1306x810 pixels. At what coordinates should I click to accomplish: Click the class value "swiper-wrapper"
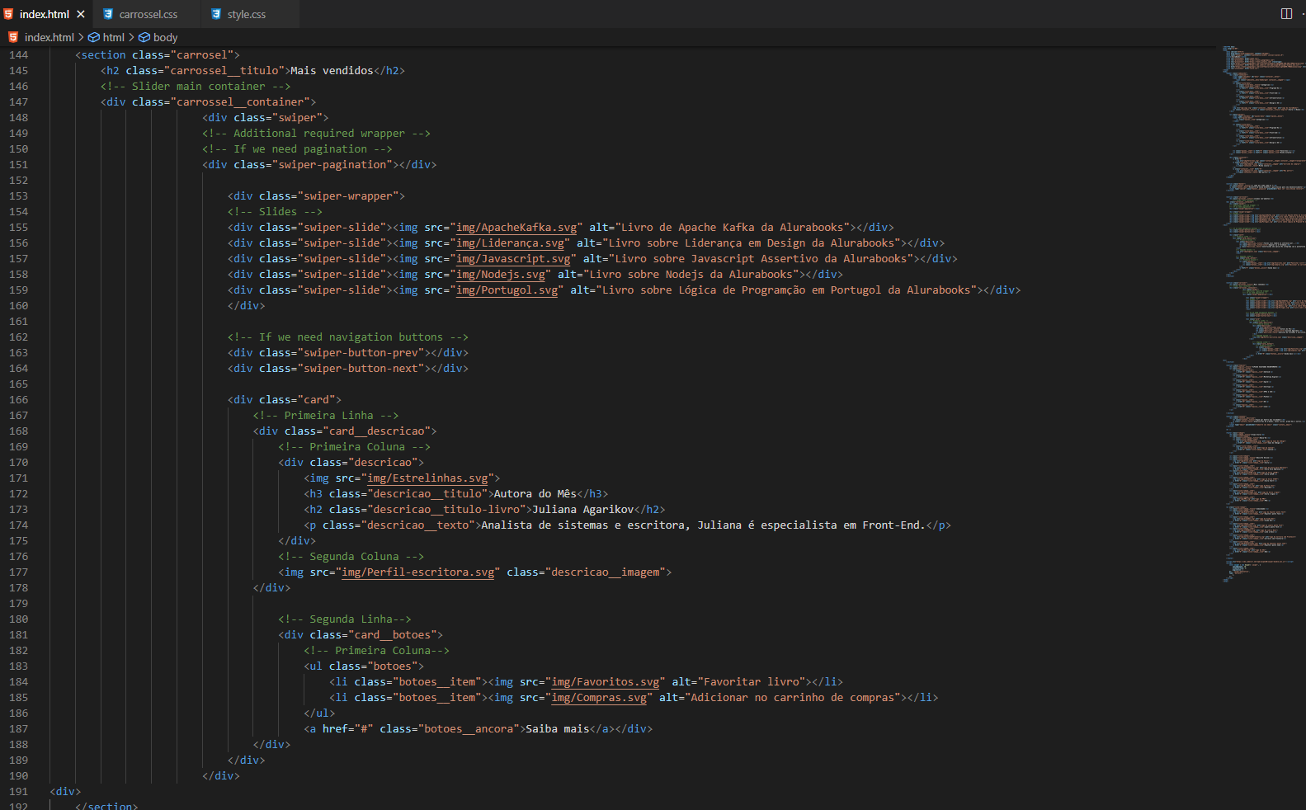pyautogui.click(x=351, y=196)
